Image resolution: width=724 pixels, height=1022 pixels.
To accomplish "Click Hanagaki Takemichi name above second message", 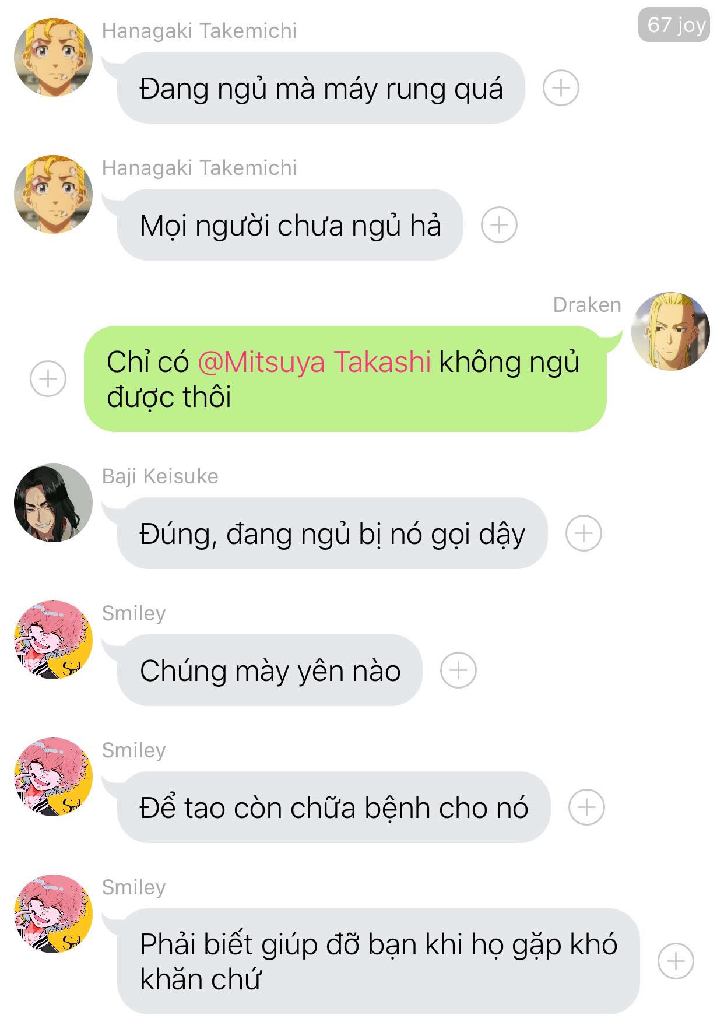I will 199,168.
